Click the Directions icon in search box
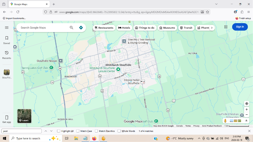Image resolution: width=253 pixels, height=142 pixels. coord(81,28)
